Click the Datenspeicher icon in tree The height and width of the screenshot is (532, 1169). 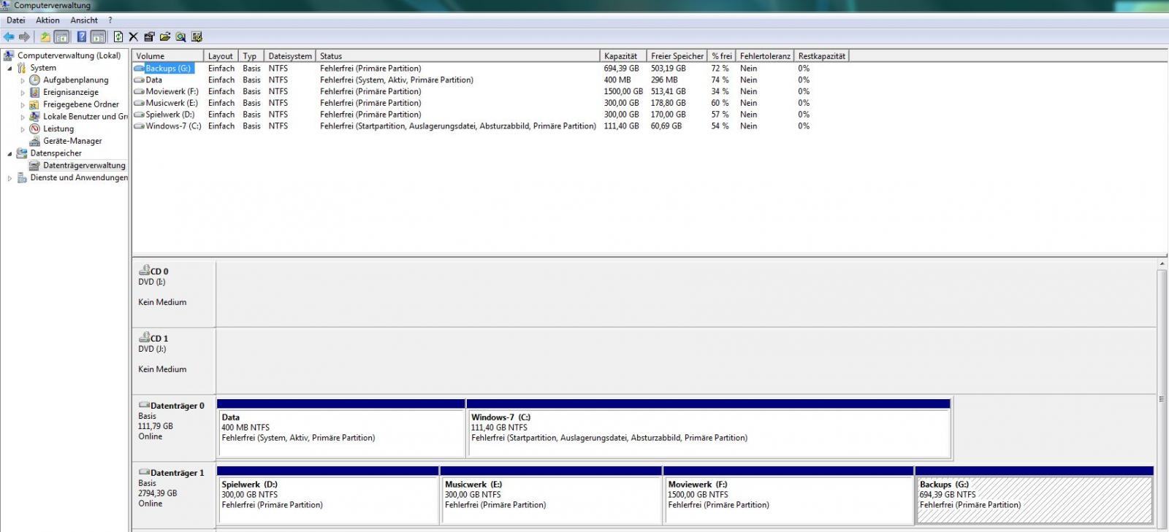(22, 153)
